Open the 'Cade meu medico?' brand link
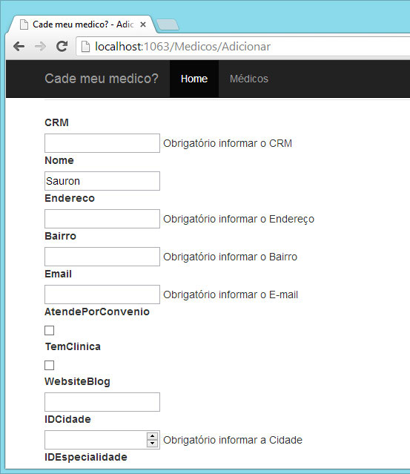Image resolution: width=410 pixels, height=474 pixels. point(102,79)
